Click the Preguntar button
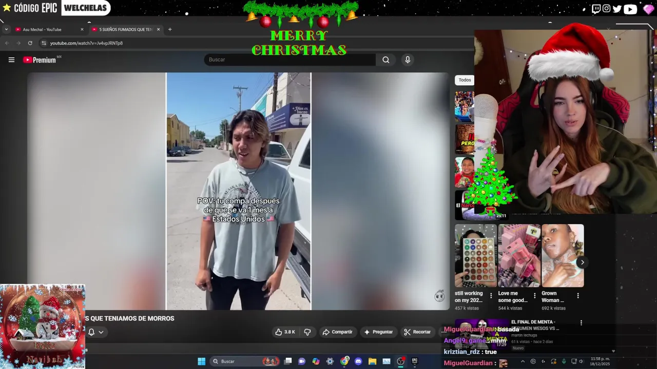This screenshot has height=369, width=657. (378, 332)
